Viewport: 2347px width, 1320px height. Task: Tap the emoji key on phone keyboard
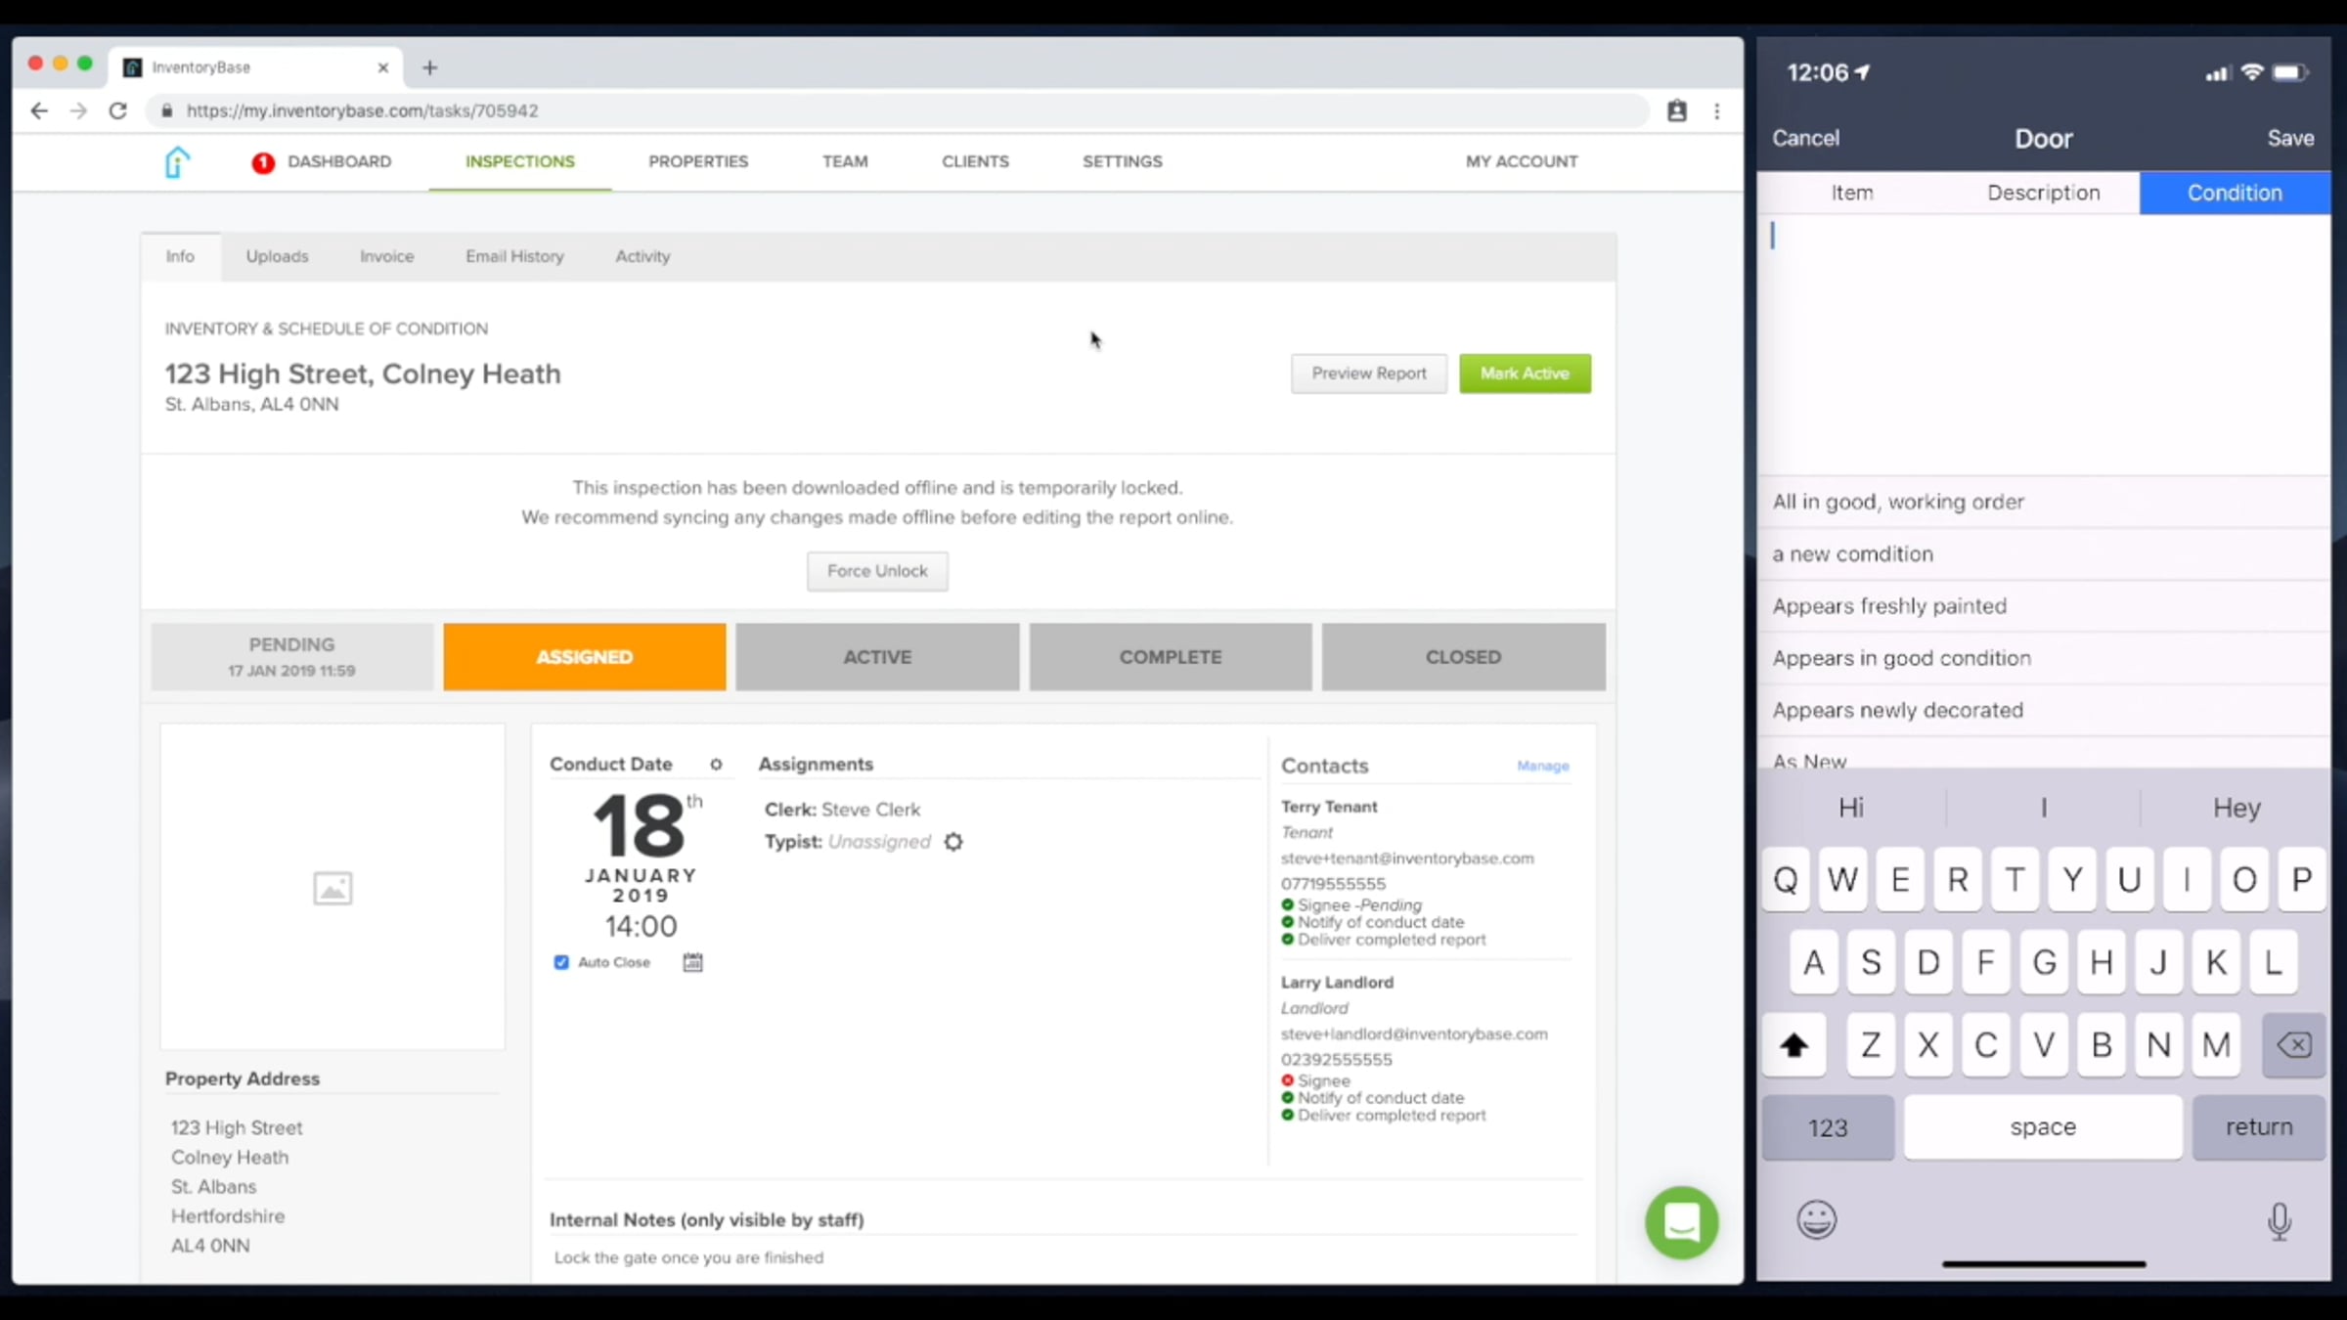pyautogui.click(x=1817, y=1219)
